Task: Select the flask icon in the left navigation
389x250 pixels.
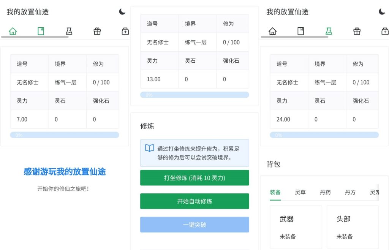Action: click(x=69, y=31)
